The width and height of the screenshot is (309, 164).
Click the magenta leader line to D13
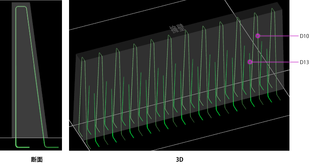[x=275, y=62]
